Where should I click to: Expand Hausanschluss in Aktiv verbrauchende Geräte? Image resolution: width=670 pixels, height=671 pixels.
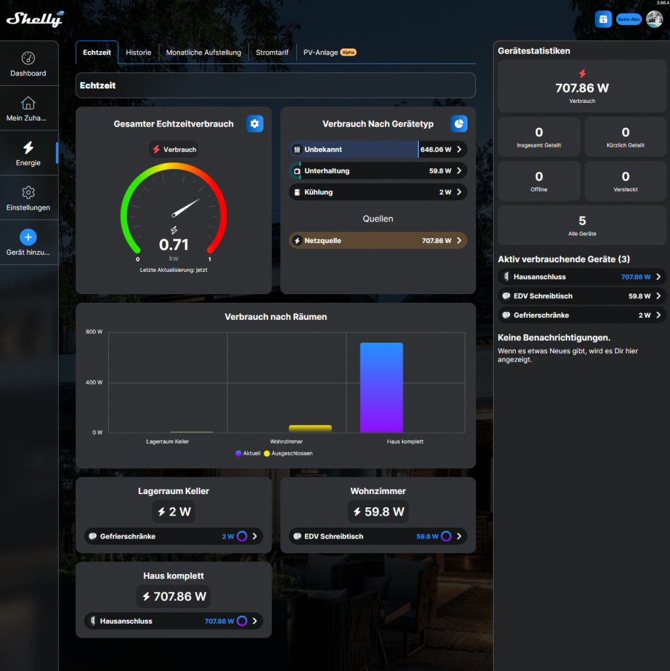click(x=658, y=277)
